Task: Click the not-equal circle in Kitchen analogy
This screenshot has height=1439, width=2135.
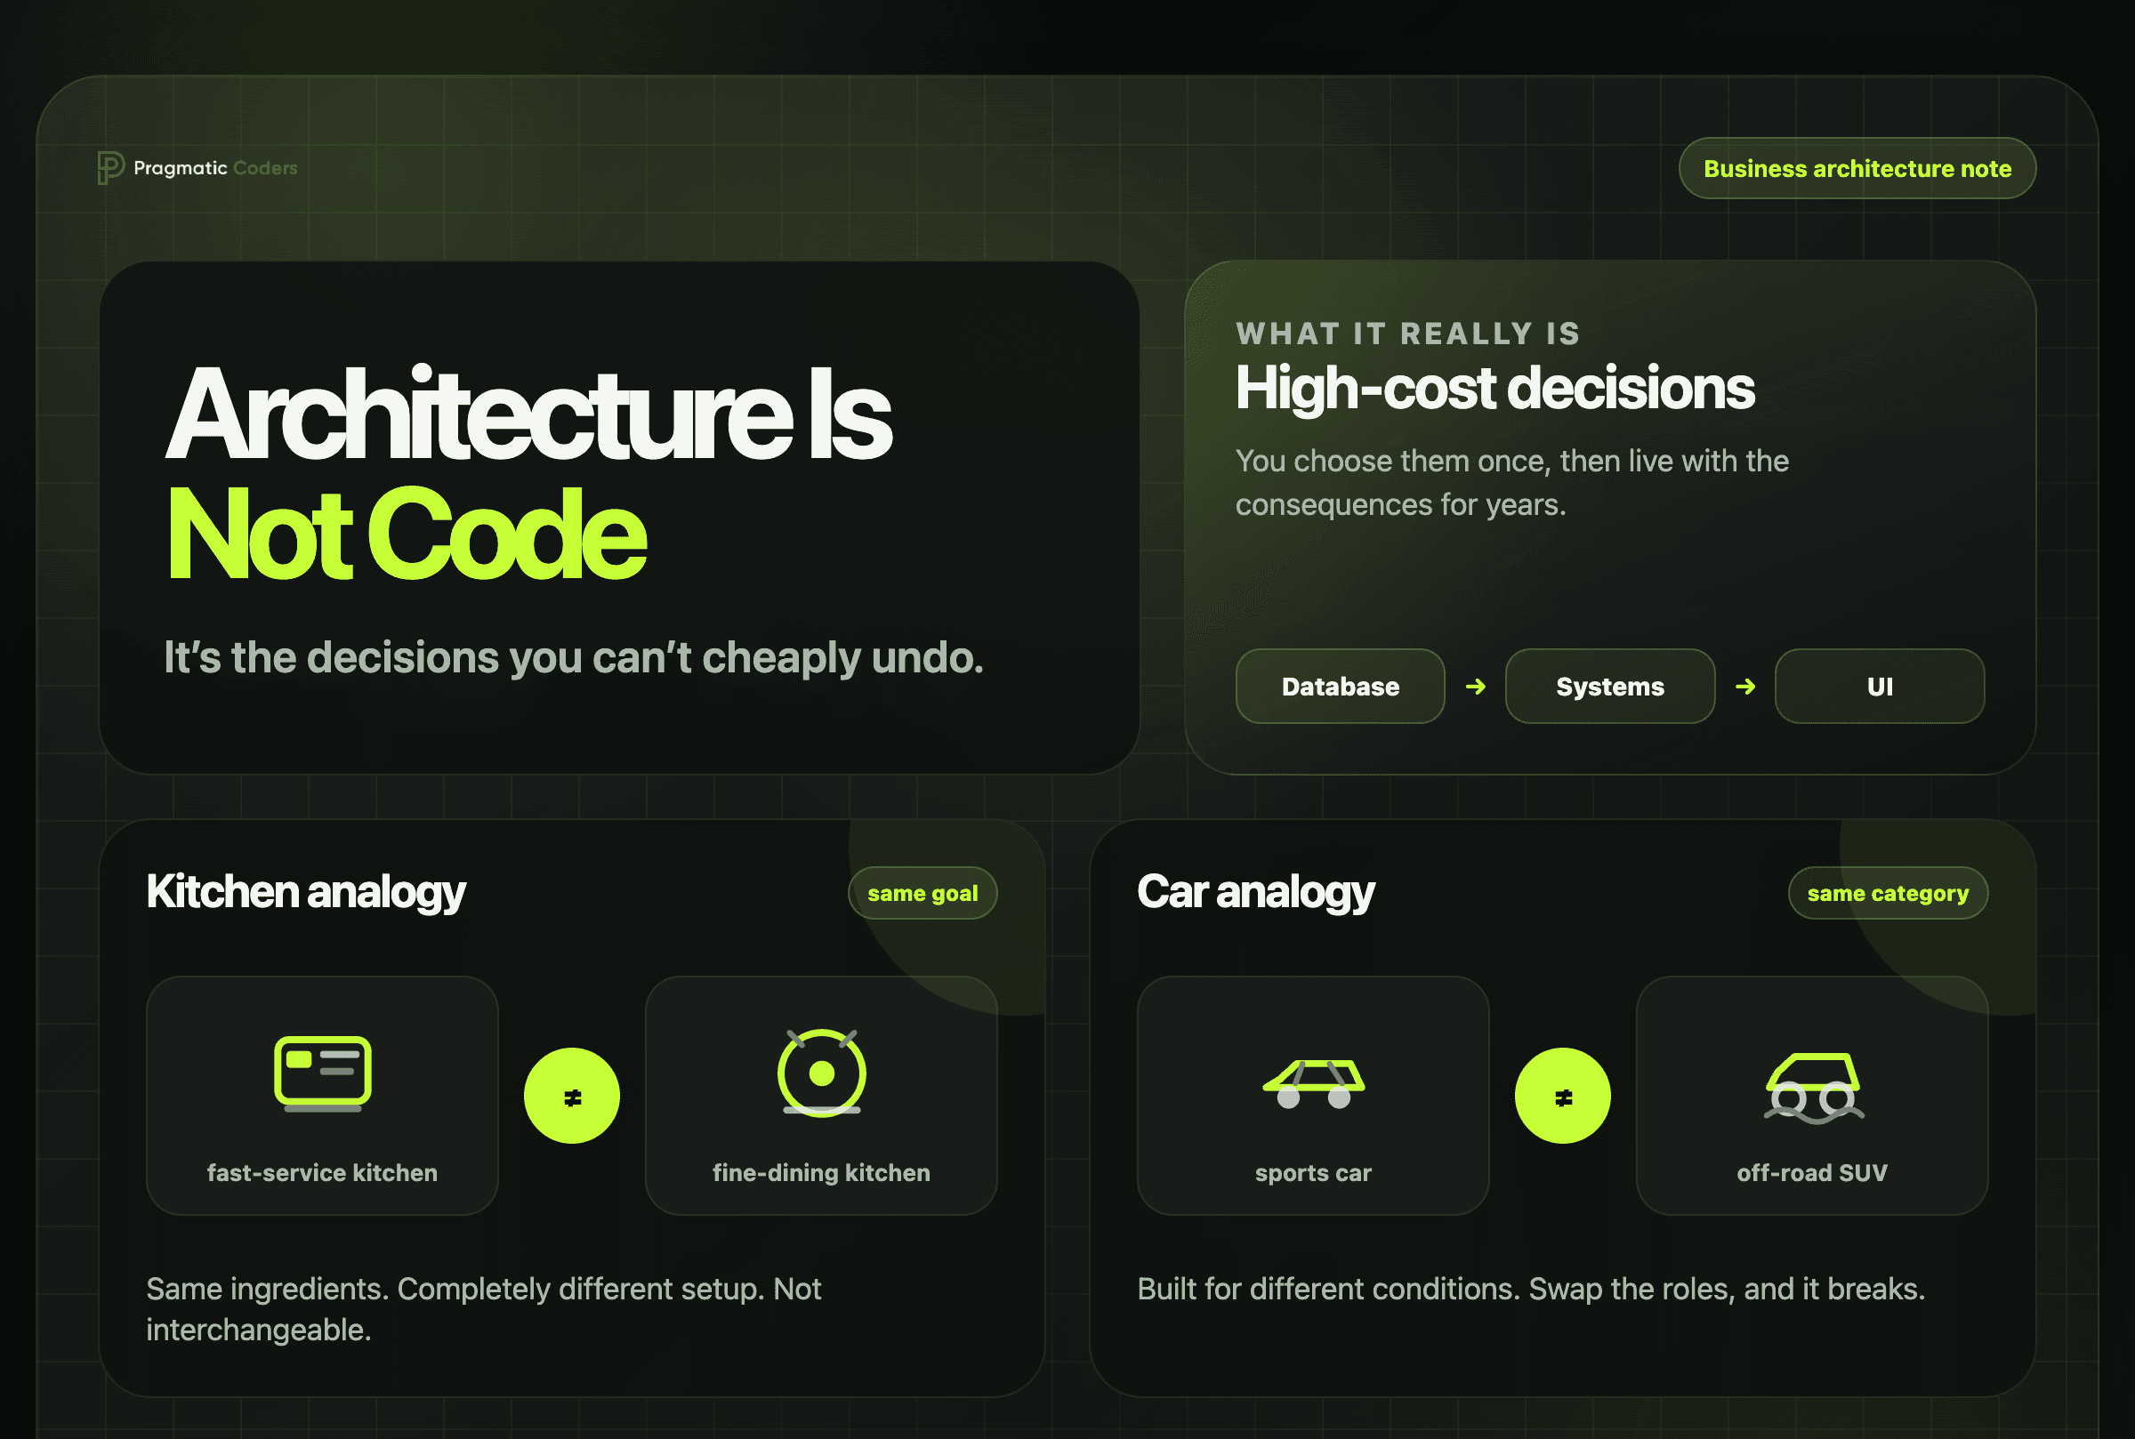Action: click(572, 1096)
